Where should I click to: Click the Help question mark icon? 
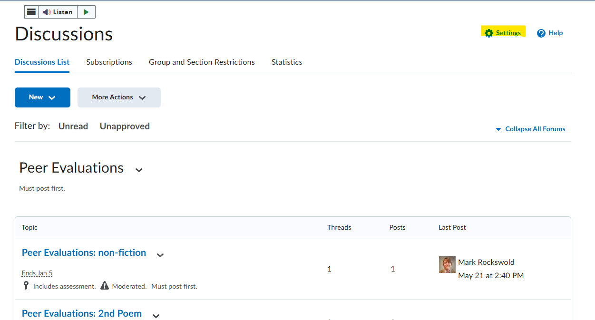pos(541,33)
